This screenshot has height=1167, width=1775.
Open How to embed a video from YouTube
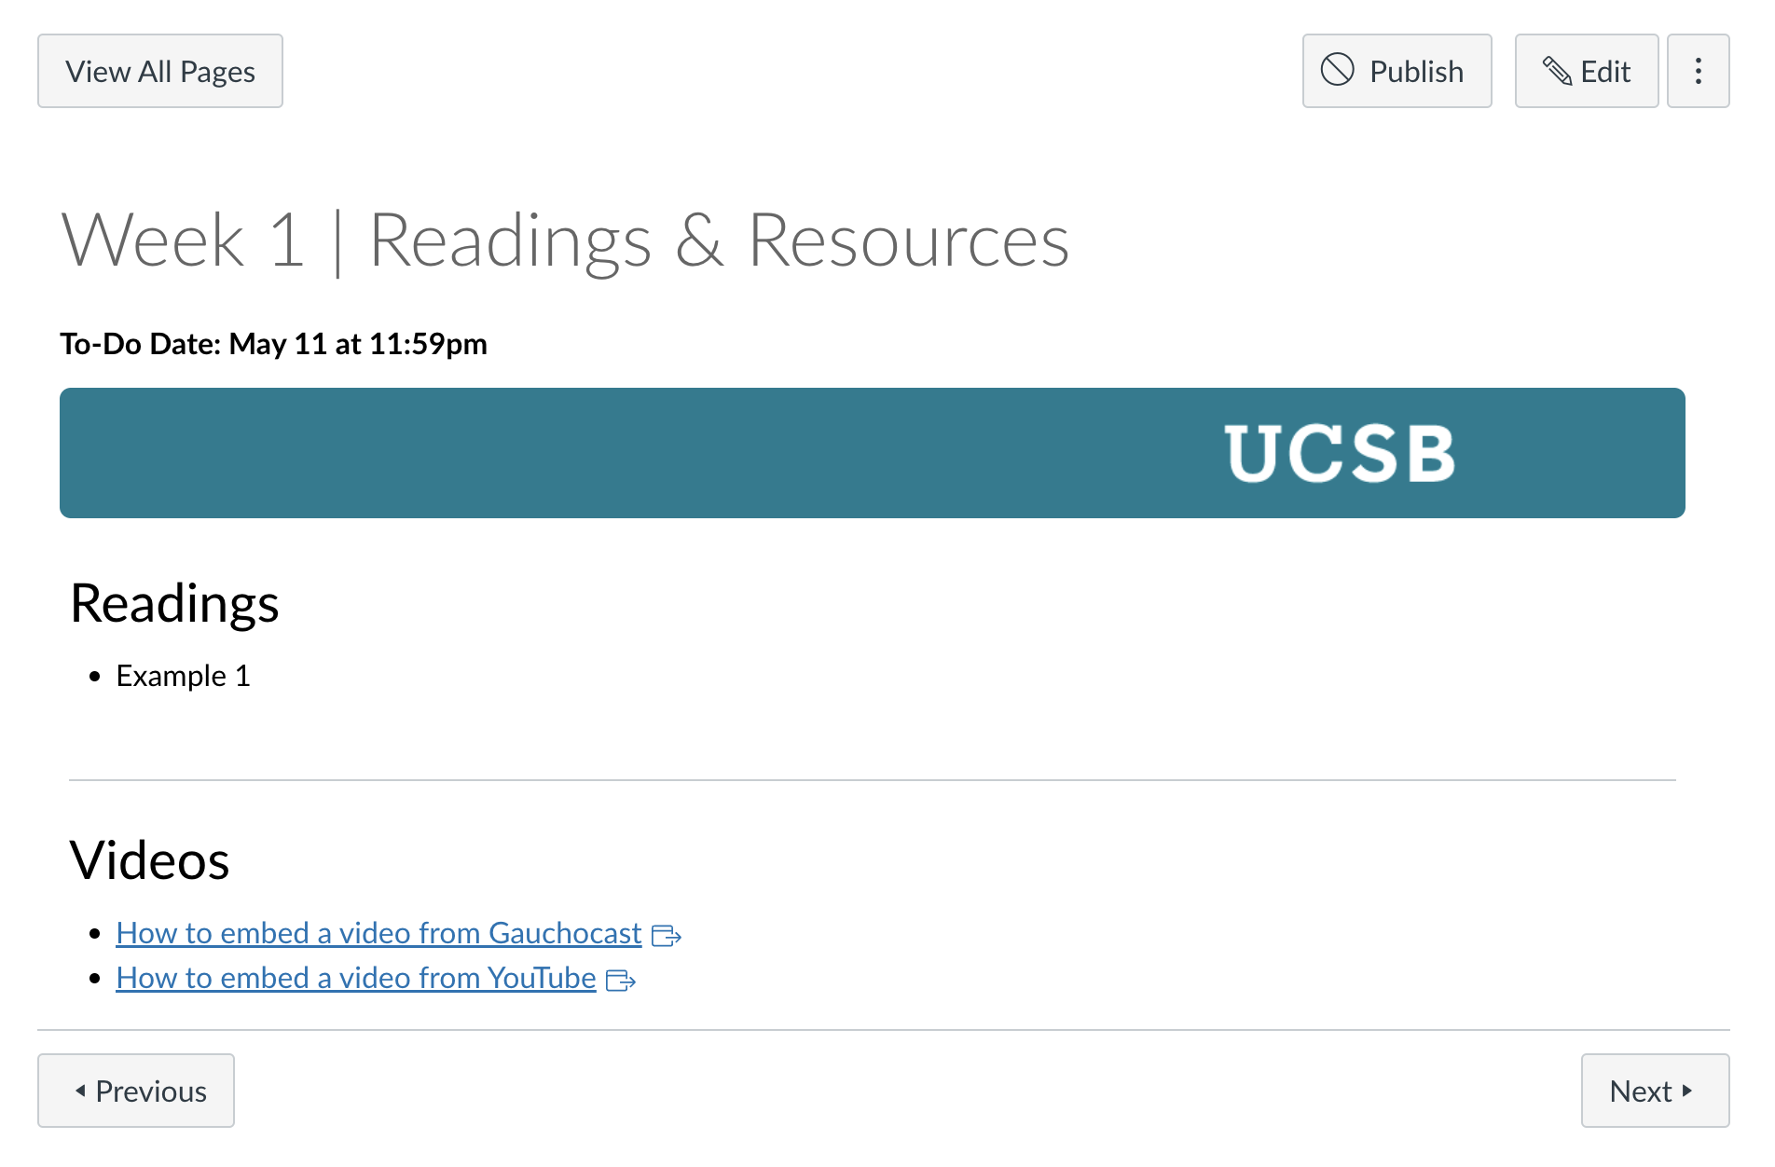pos(355,978)
